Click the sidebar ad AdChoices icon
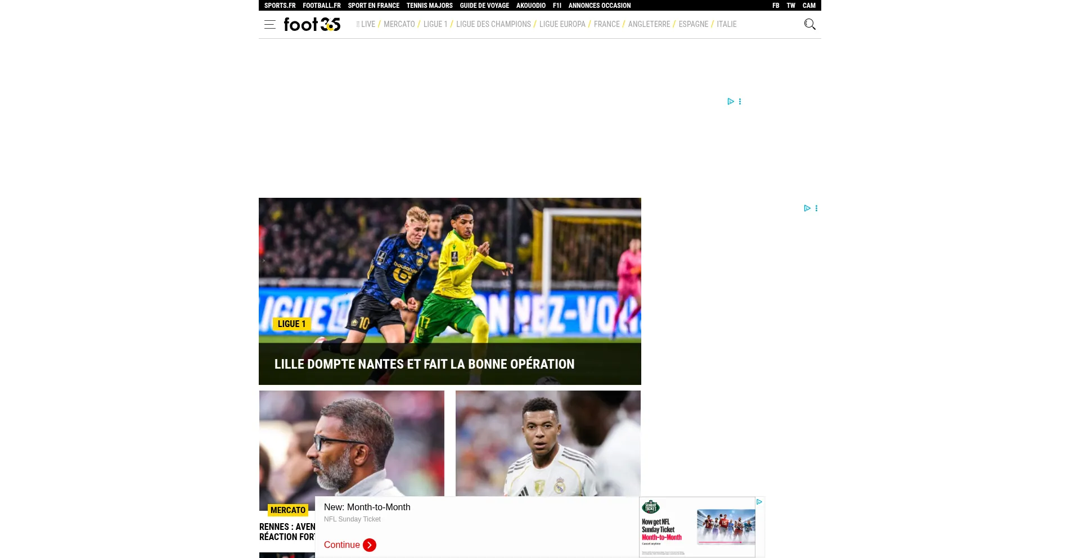The width and height of the screenshot is (1080, 558). pos(807,208)
